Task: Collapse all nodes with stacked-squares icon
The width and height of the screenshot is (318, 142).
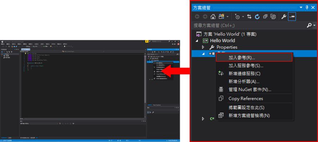Action: coord(265,17)
